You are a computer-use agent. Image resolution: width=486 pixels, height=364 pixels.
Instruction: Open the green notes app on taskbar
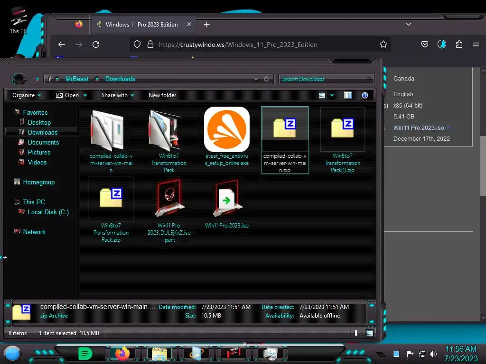(x=85, y=354)
